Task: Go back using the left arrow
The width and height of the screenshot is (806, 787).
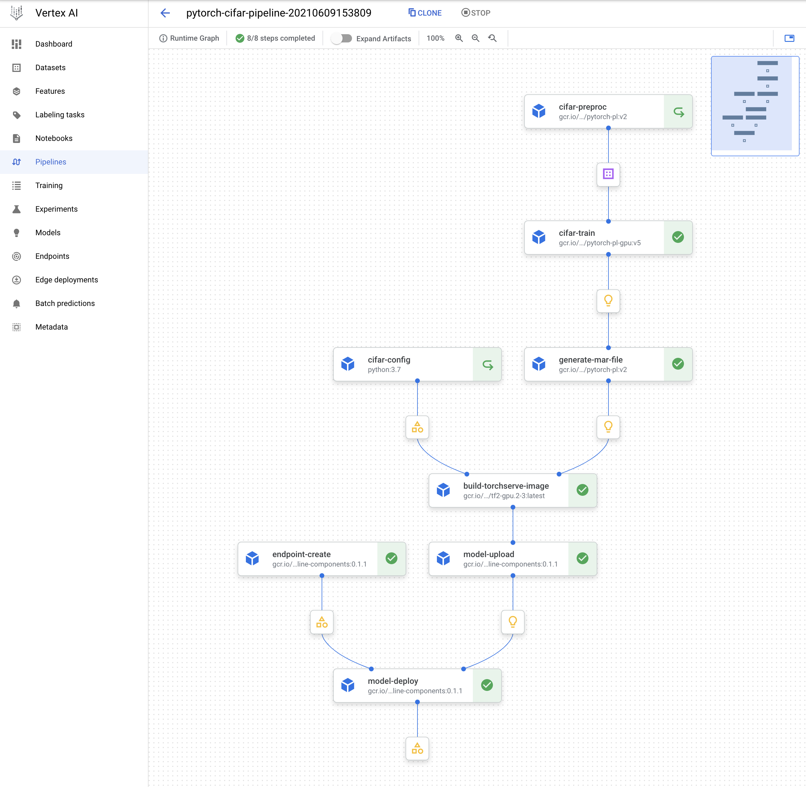Action: [165, 13]
